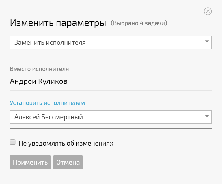This screenshot has height=184, width=222.
Task: Click the Изменить параметры heading
Action: coord(58,23)
